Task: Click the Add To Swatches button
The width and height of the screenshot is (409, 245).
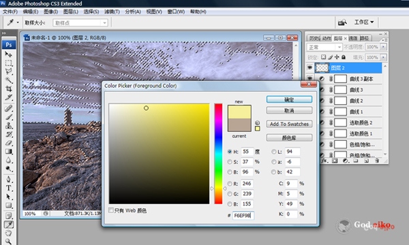Action: tap(289, 124)
